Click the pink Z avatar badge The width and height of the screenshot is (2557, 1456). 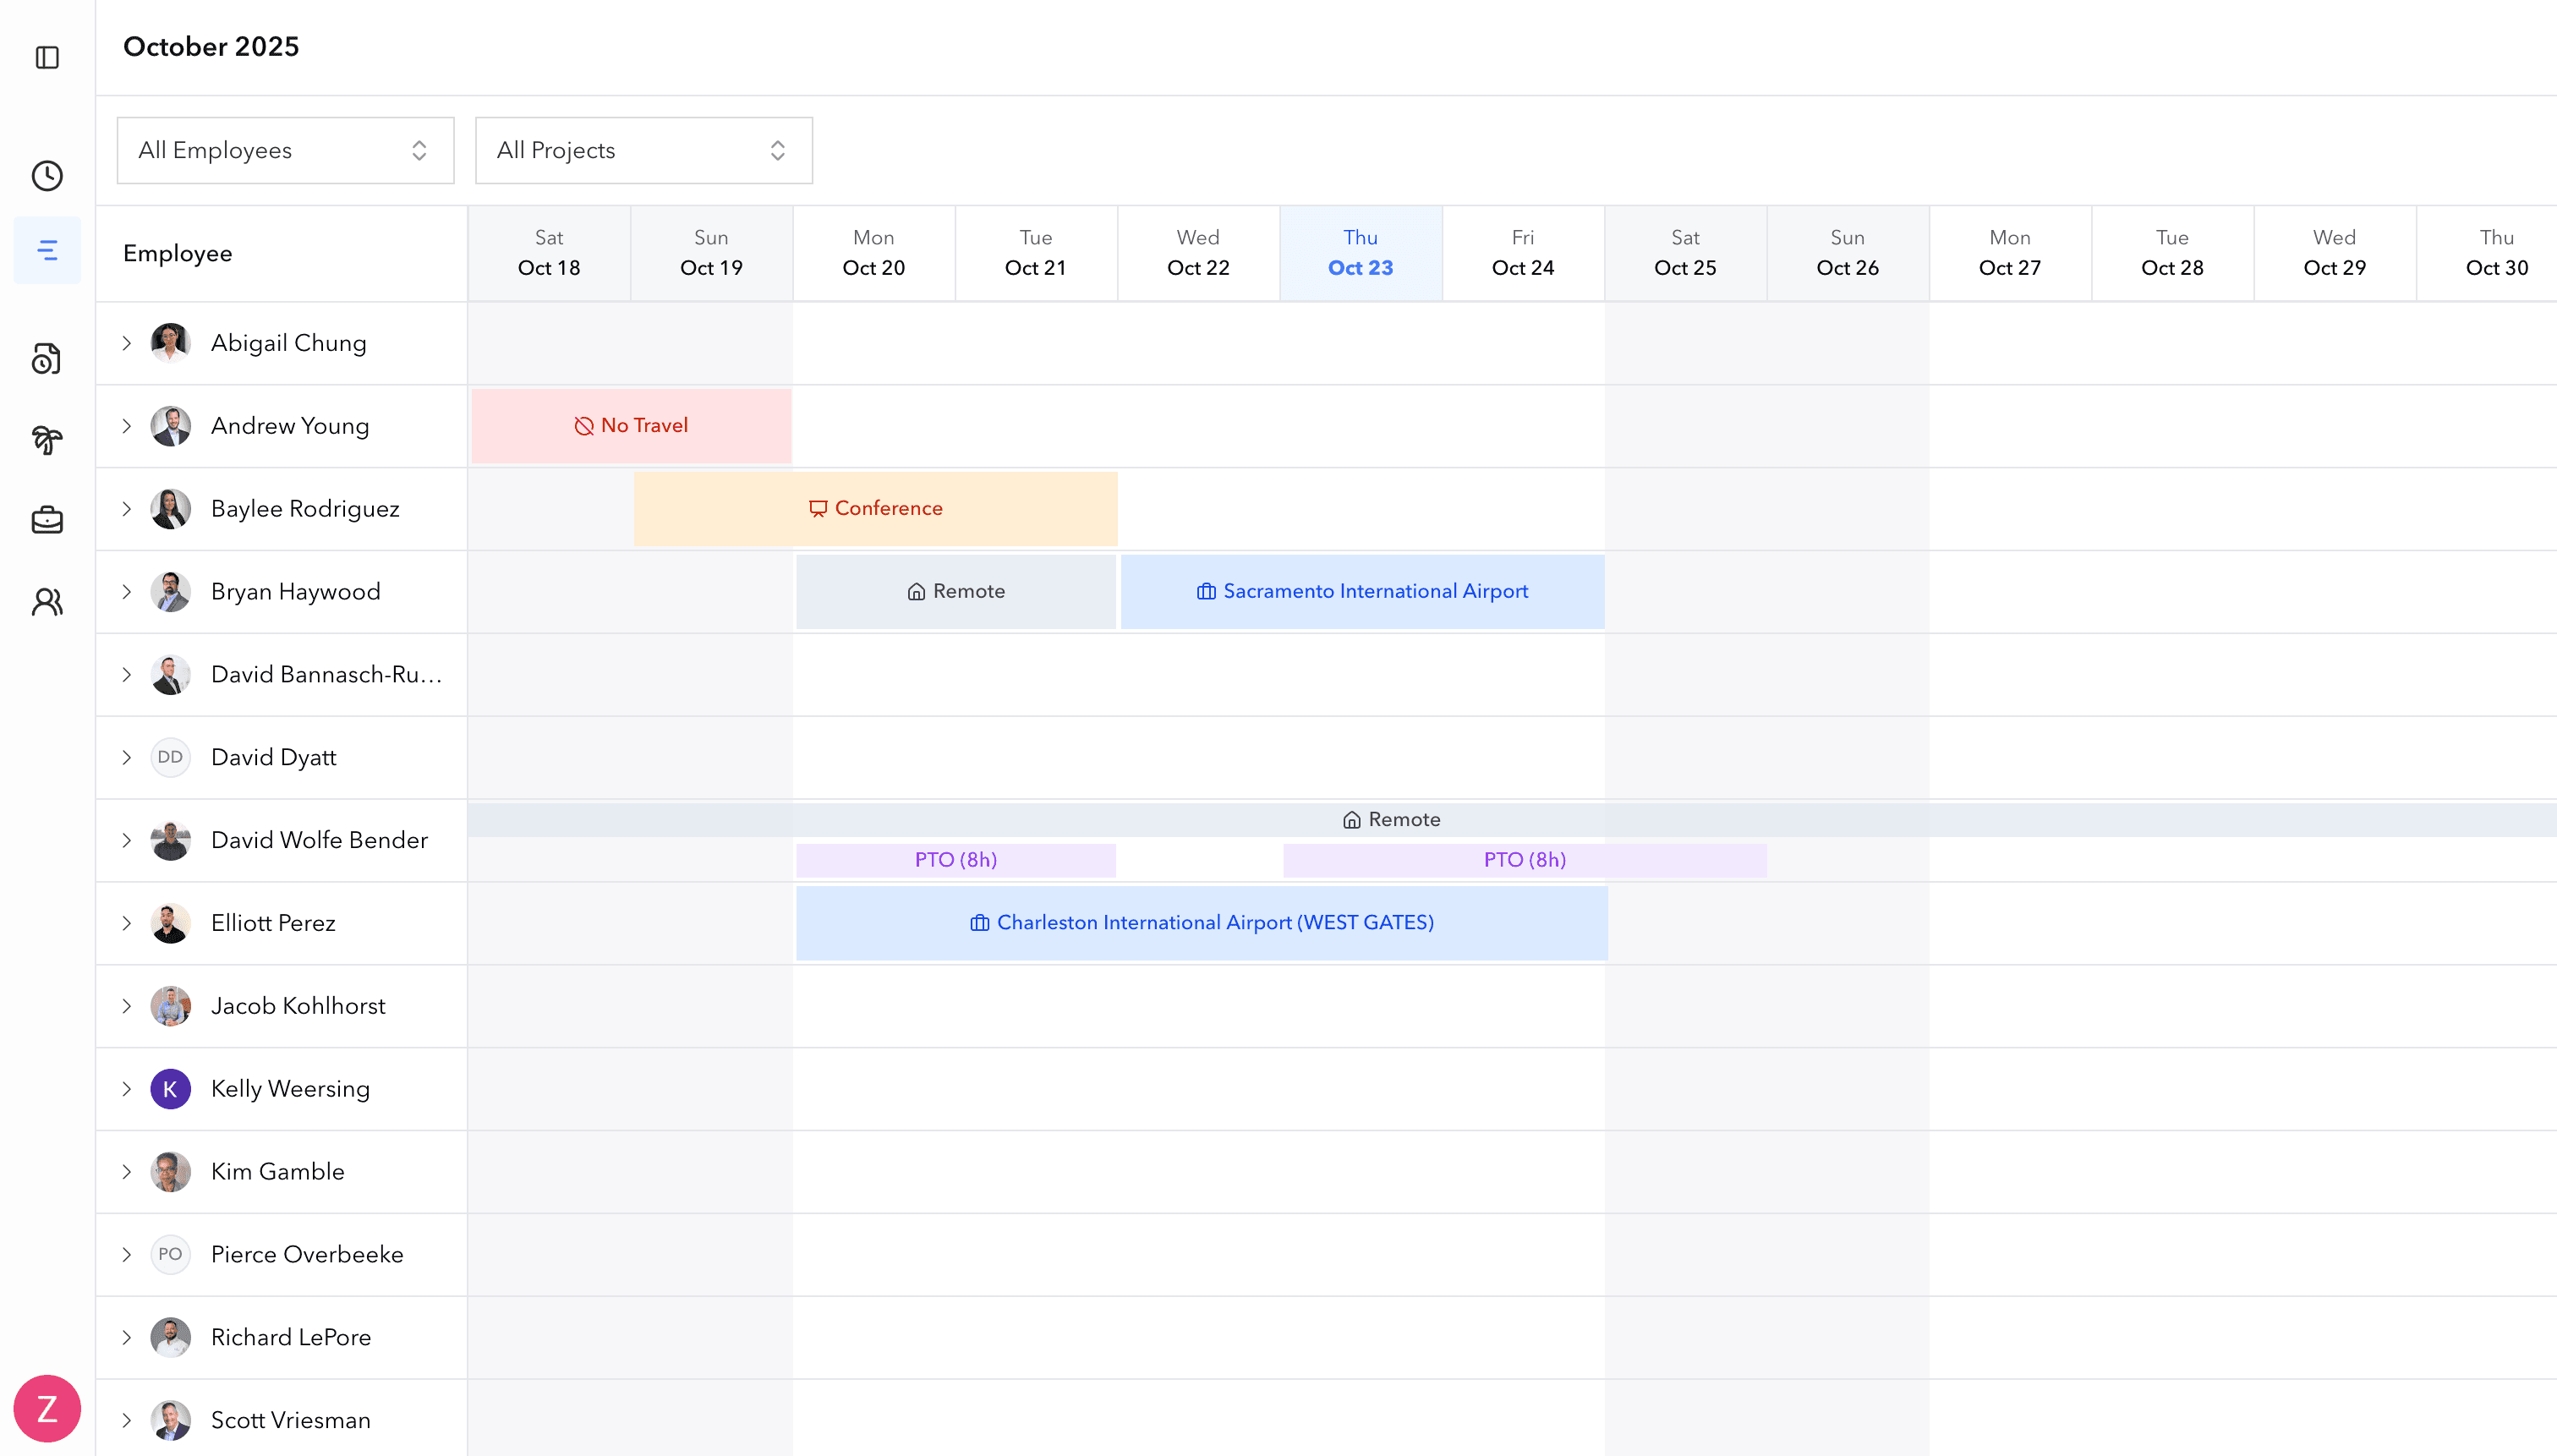pos(46,1409)
